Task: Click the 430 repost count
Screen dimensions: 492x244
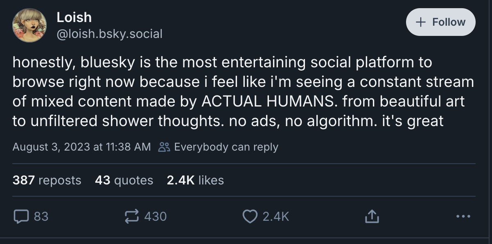Action: coord(156,217)
